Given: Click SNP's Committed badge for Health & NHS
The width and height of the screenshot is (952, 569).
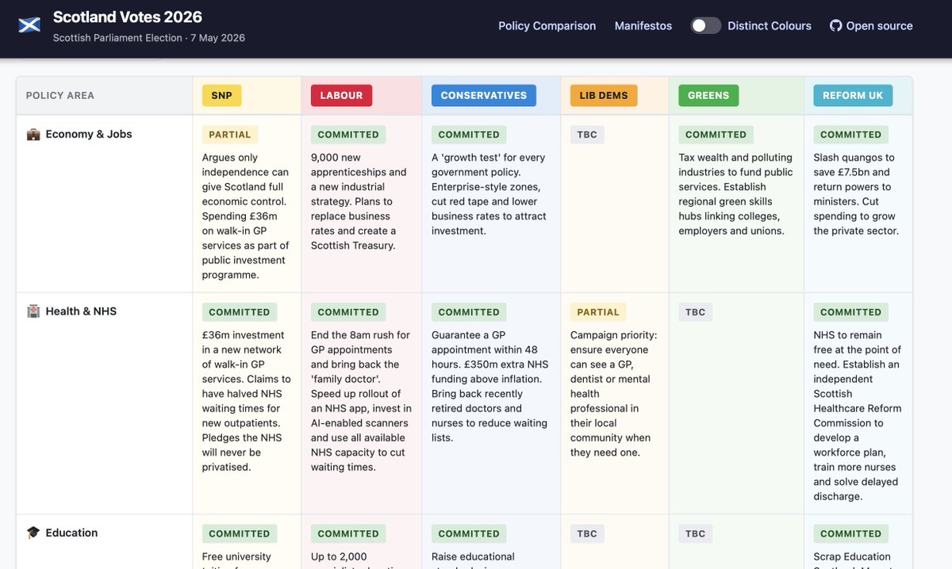Looking at the screenshot, I should [x=240, y=312].
